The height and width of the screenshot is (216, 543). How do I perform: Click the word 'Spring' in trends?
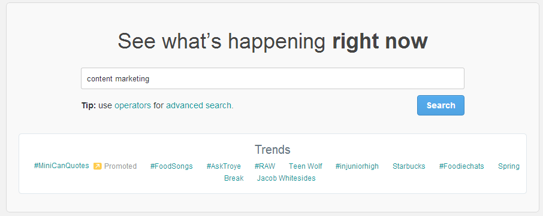click(x=509, y=166)
